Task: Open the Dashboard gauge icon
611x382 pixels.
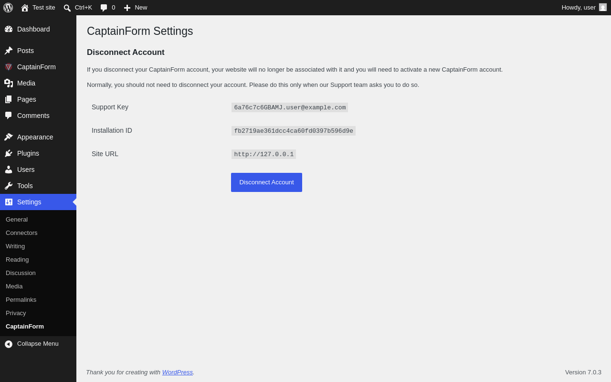Action: click(9, 29)
